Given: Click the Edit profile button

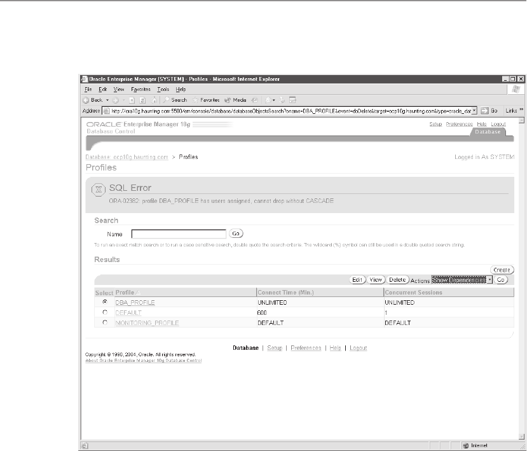Looking at the screenshot, I should pos(357,280).
